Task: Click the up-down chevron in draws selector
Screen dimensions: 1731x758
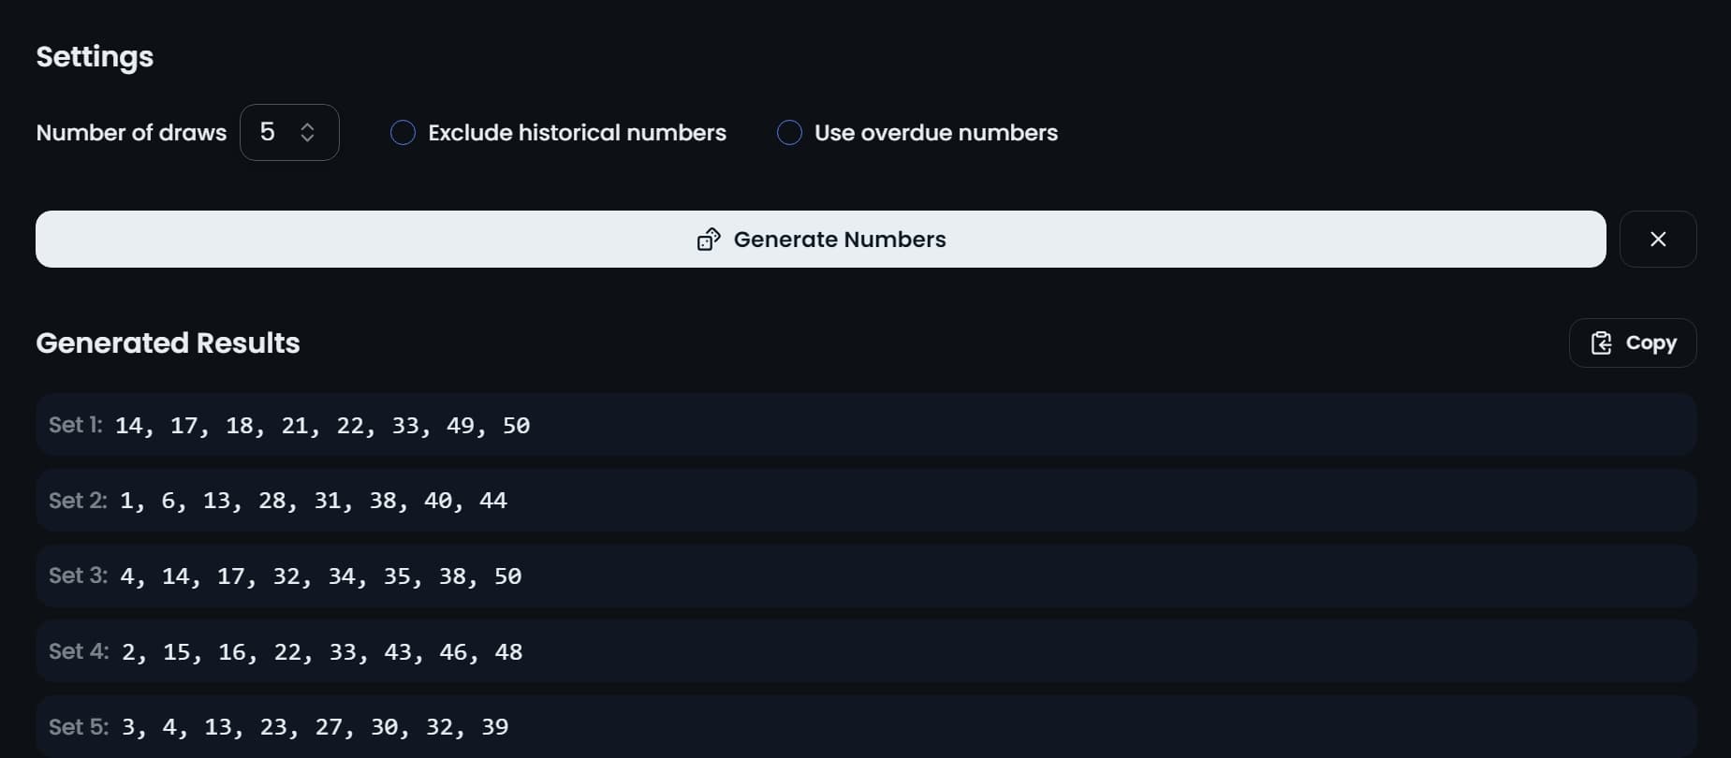Action: 307,133
